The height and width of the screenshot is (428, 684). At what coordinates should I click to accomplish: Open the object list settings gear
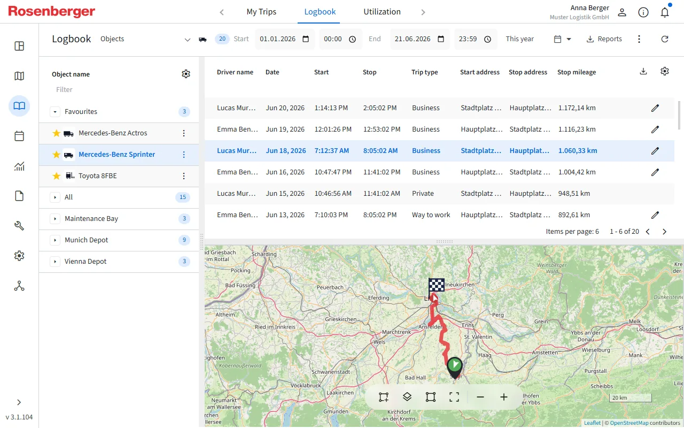[x=186, y=74]
